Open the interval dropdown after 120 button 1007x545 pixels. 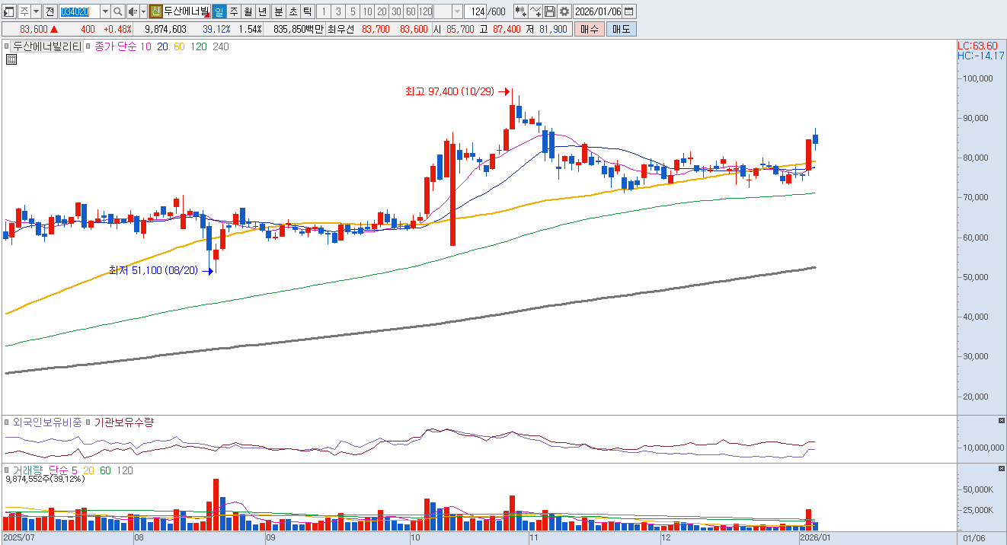(457, 11)
